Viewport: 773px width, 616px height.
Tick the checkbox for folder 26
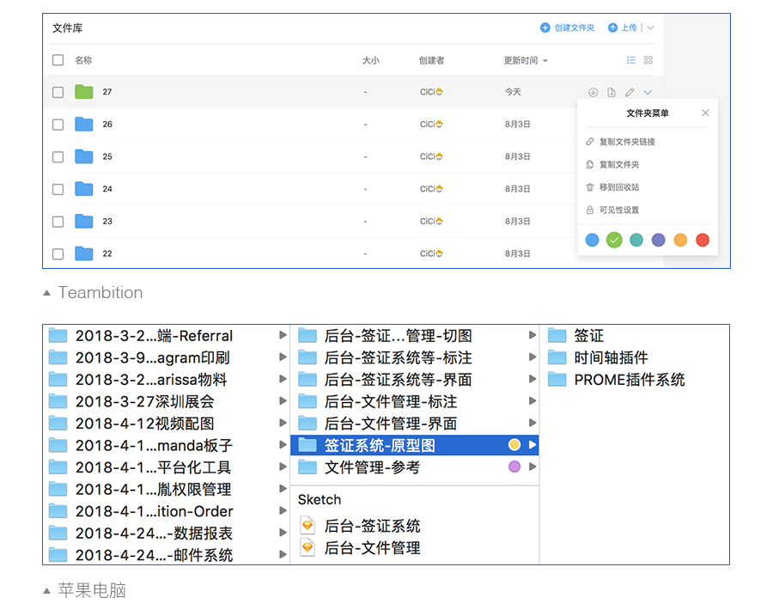click(x=58, y=125)
